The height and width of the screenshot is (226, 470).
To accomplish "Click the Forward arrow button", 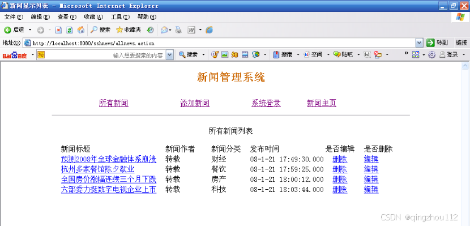I will click(40, 30).
